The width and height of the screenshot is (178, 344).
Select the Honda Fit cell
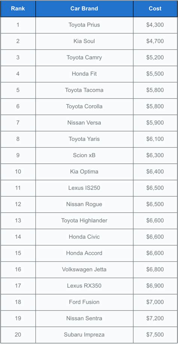84,74
